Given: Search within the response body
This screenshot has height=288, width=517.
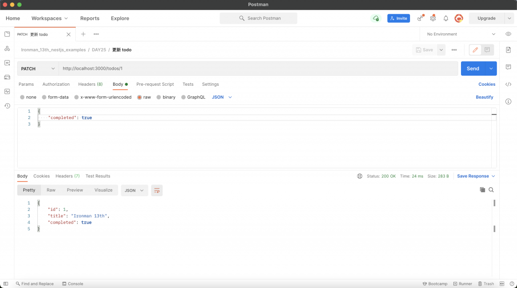Looking at the screenshot, I should tap(491, 190).
